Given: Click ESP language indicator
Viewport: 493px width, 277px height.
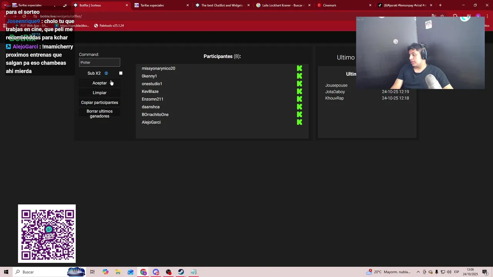Looking at the screenshot, I should 456,272.
